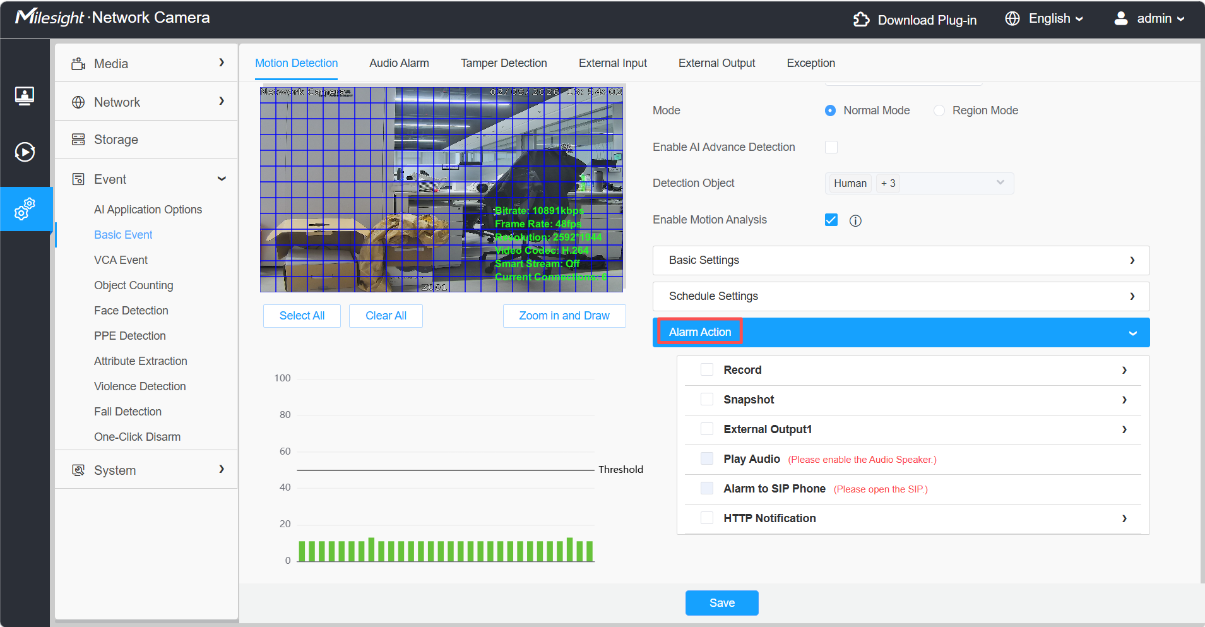Click the Select All button
Screen dimensions: 1205x627
(302, 316)
